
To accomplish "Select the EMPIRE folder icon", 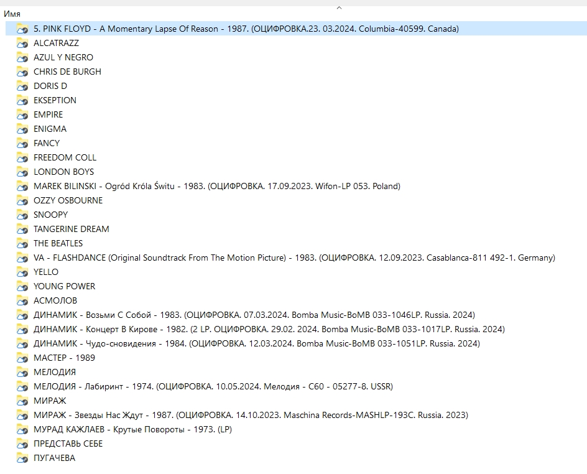I will click(22, 114).
